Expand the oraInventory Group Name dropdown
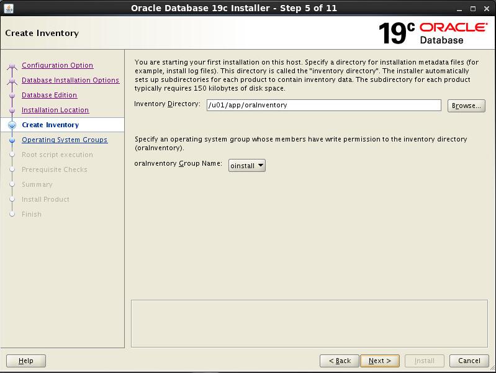 pyautogui.click(x=246, y=166)
